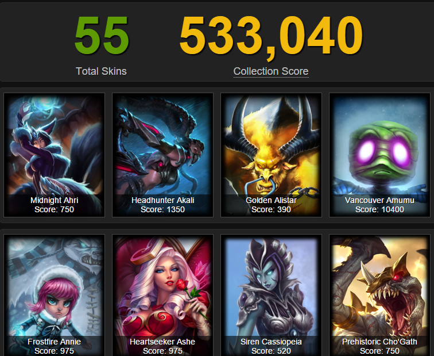Select the Headhunter Akali skin card
The image size is (434, 356).
tap(163, 155)
